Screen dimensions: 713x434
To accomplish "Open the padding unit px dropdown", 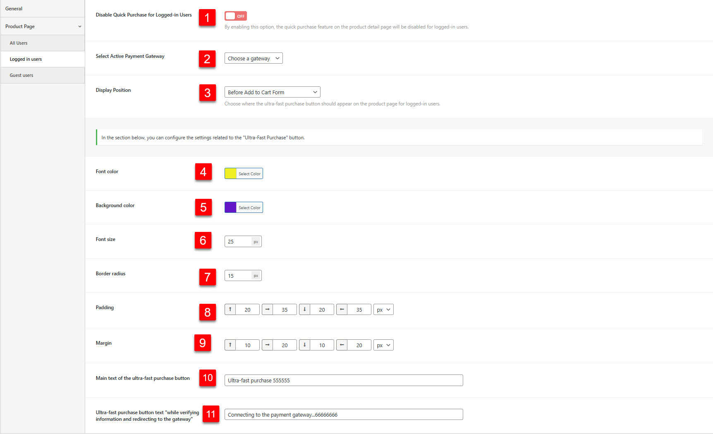I will tap(383, 310).
